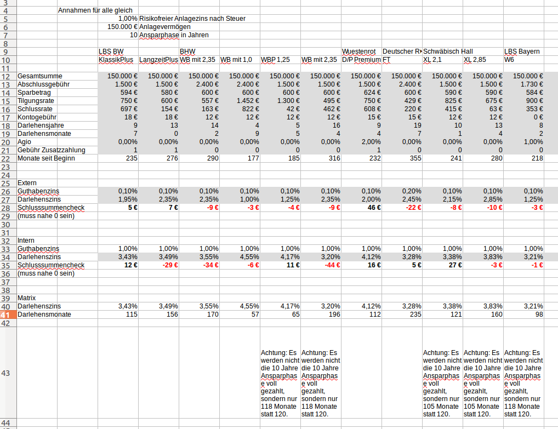
Task: Select the 2,00% Agio cell
Action: click(x=362, y=141)
